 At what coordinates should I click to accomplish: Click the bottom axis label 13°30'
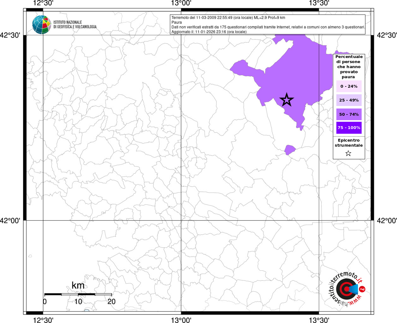tap(319, 320)
